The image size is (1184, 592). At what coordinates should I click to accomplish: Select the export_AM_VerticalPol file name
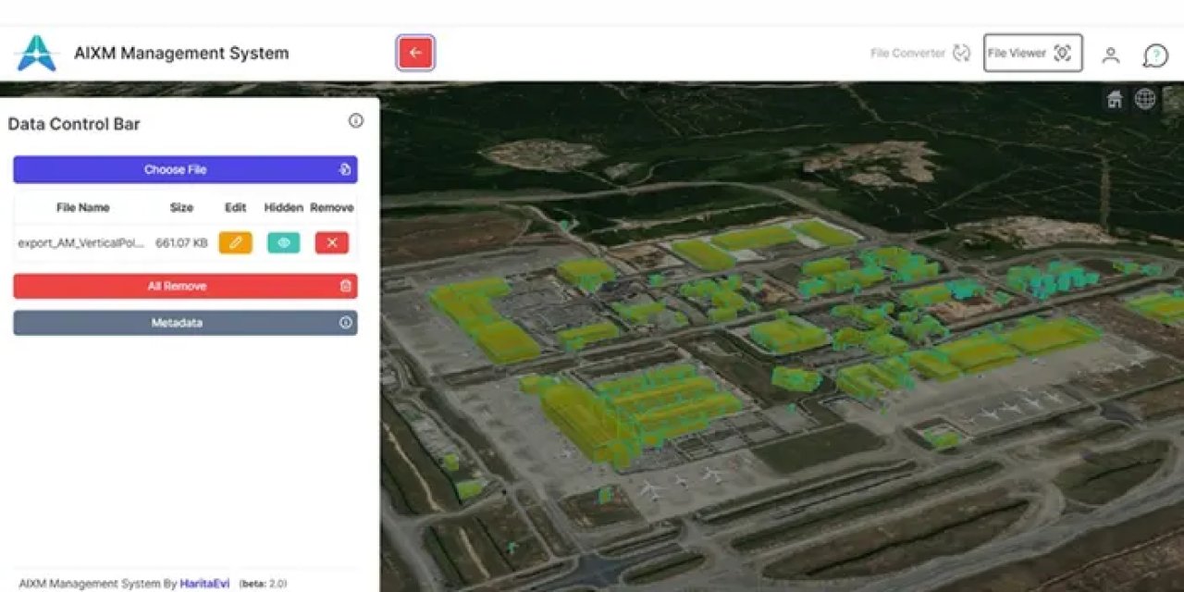[81, 243]
